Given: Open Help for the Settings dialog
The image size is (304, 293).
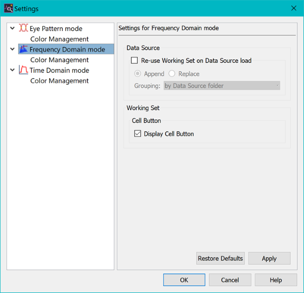Looking at the screenshot, I should [276, 280].
